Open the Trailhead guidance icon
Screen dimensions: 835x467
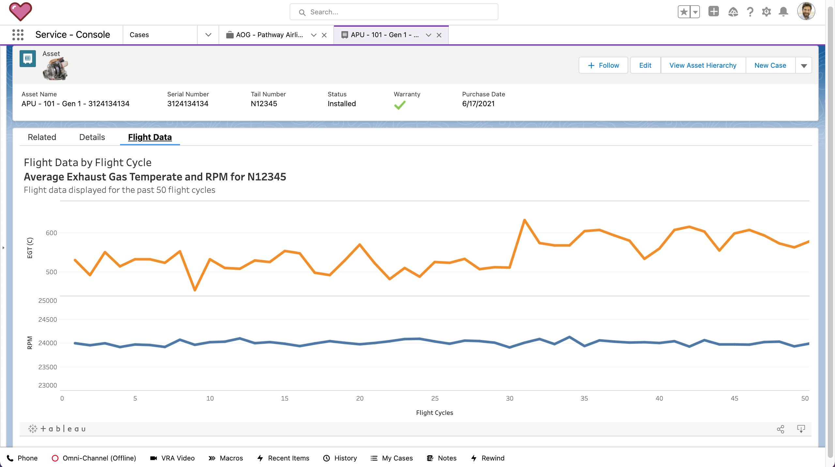[x=733, y=12]
